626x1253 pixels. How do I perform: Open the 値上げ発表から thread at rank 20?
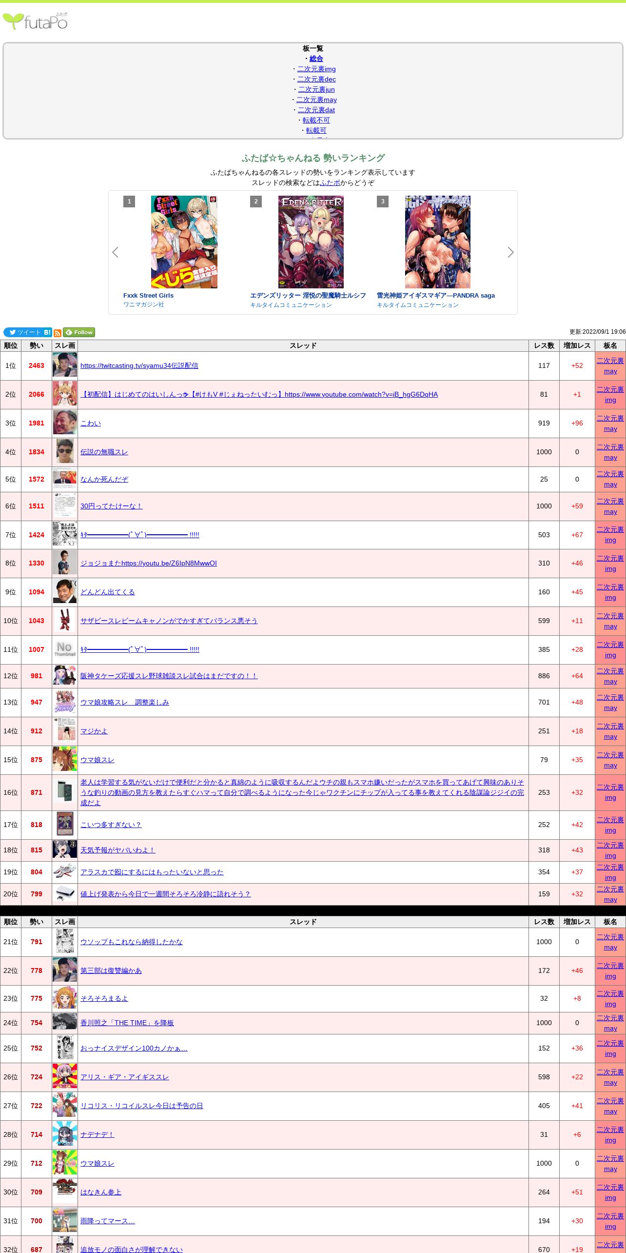point(166,894)
